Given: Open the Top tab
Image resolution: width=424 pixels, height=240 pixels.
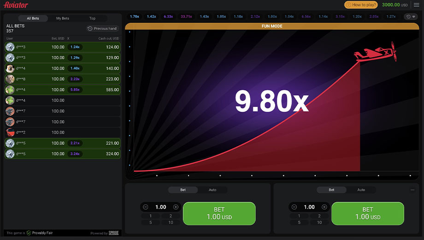Looking at the screenshot, I should [x=93, y=18].
